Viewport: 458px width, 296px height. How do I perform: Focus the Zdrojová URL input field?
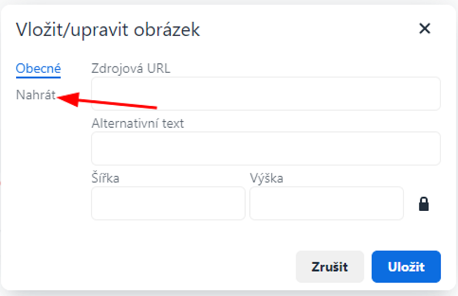pos(265,94)
